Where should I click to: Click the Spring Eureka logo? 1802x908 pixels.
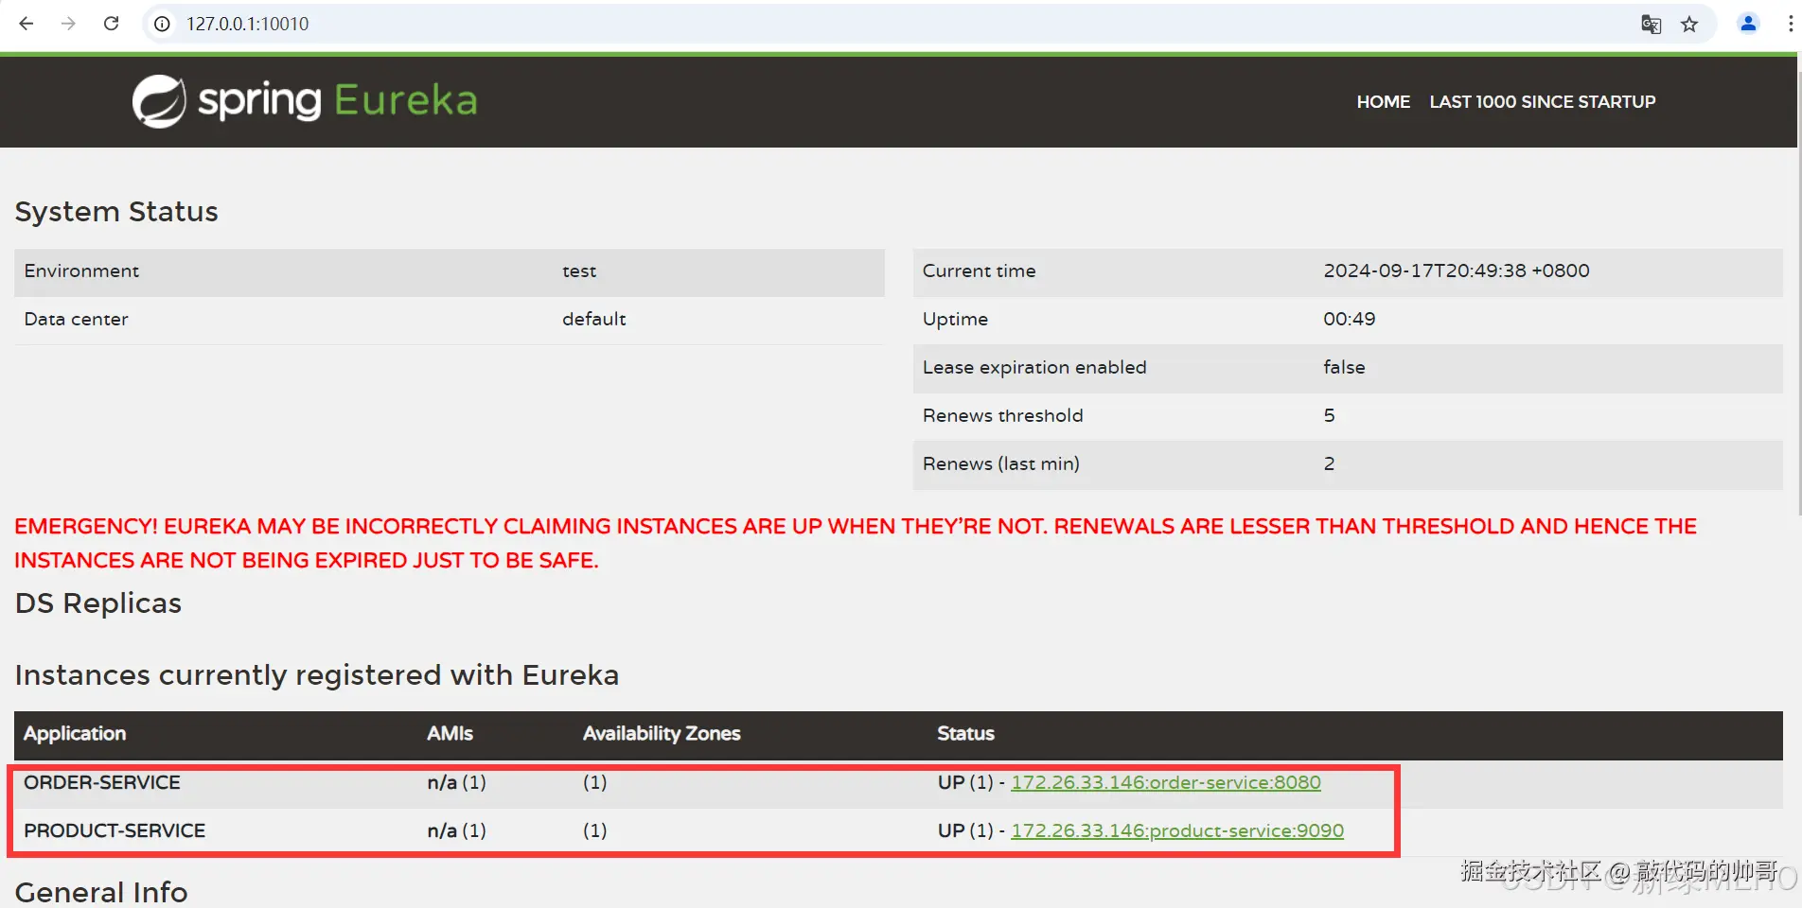305,101
